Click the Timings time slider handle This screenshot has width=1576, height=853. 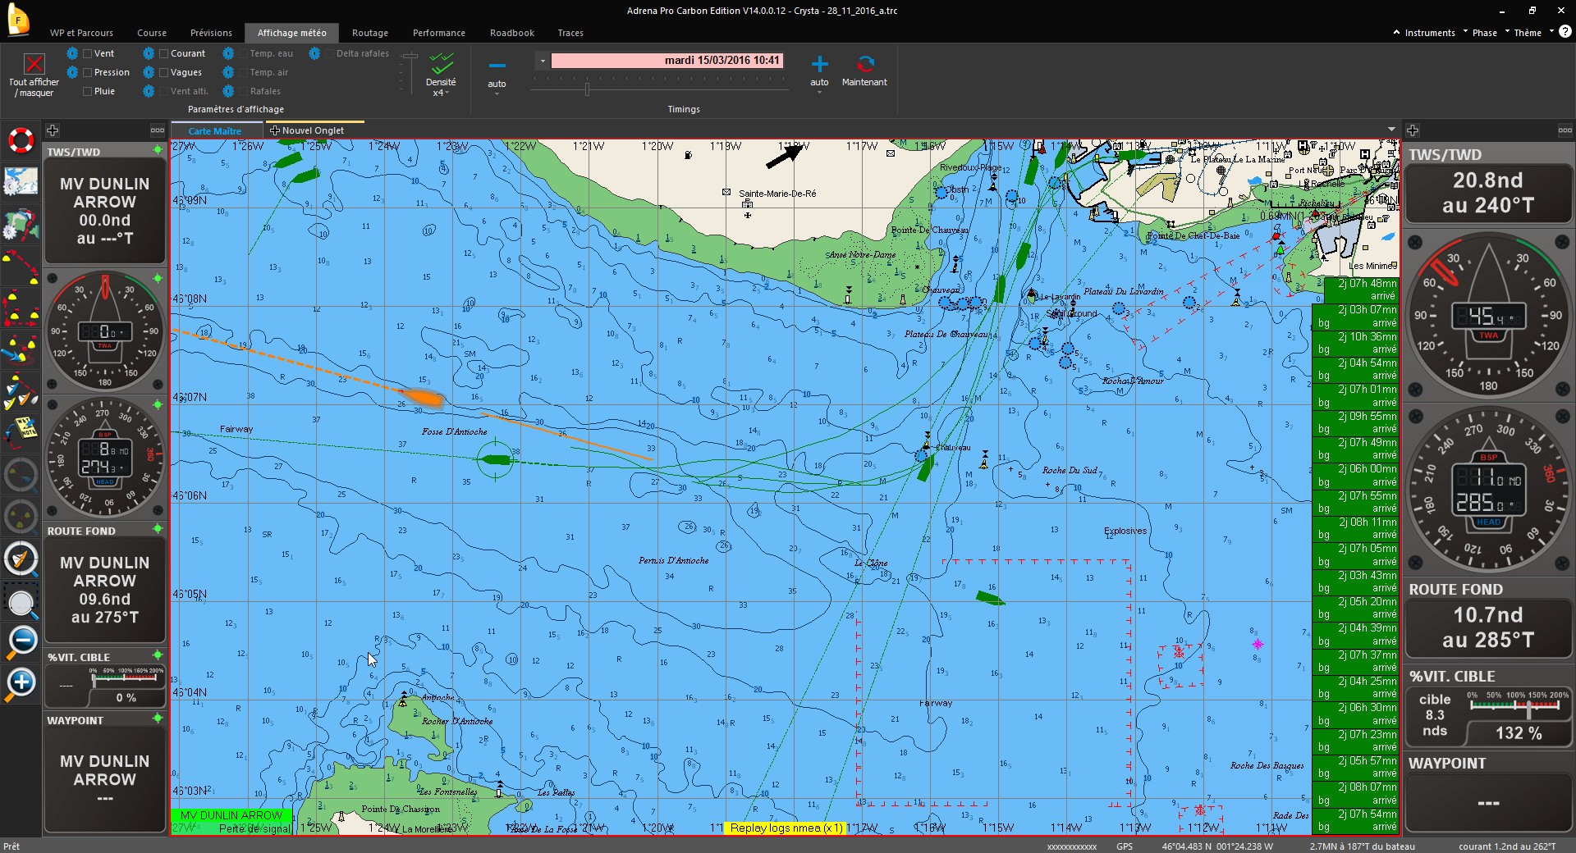(587, 89)
